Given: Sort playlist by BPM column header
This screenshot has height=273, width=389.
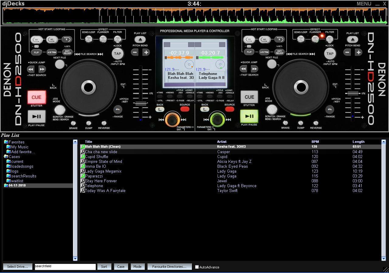Looking at the screenshot, I should 315,142.
